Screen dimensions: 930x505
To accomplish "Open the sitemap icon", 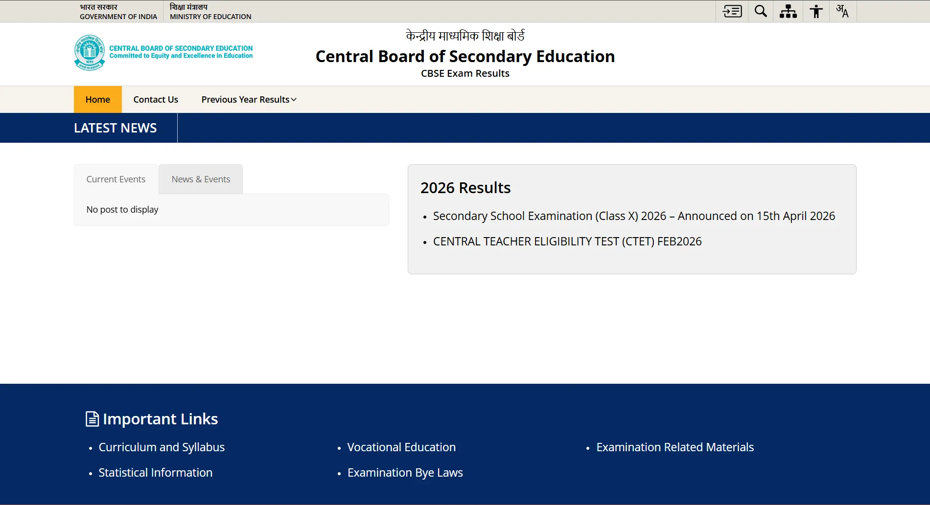I will click(788, 11).
